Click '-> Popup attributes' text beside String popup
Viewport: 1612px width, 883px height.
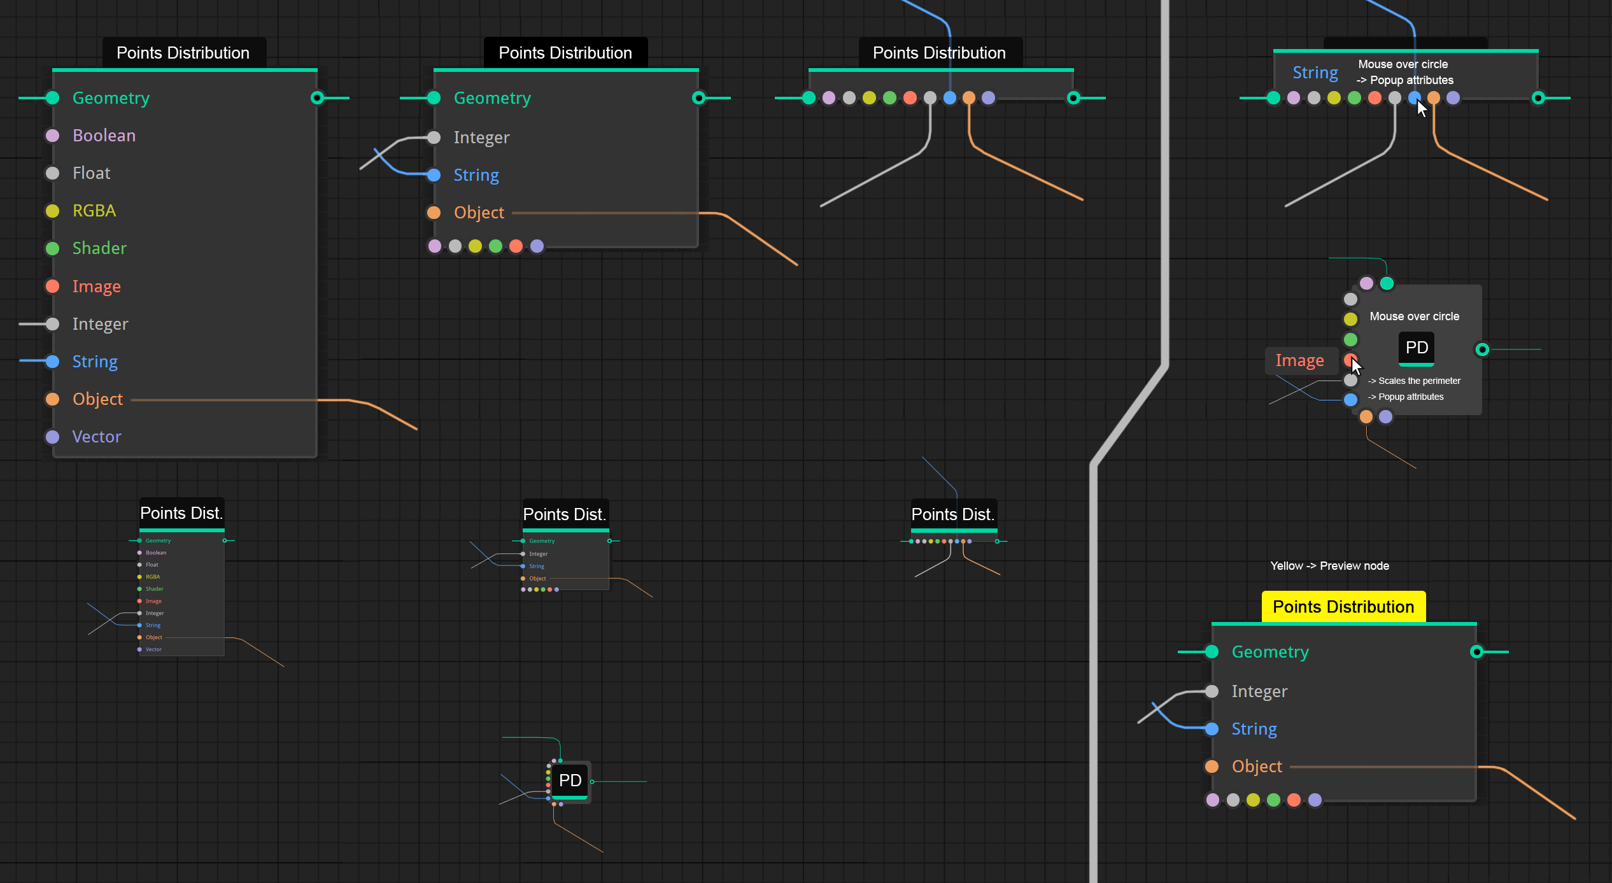pyautogui.click(x=1405, y=80)
